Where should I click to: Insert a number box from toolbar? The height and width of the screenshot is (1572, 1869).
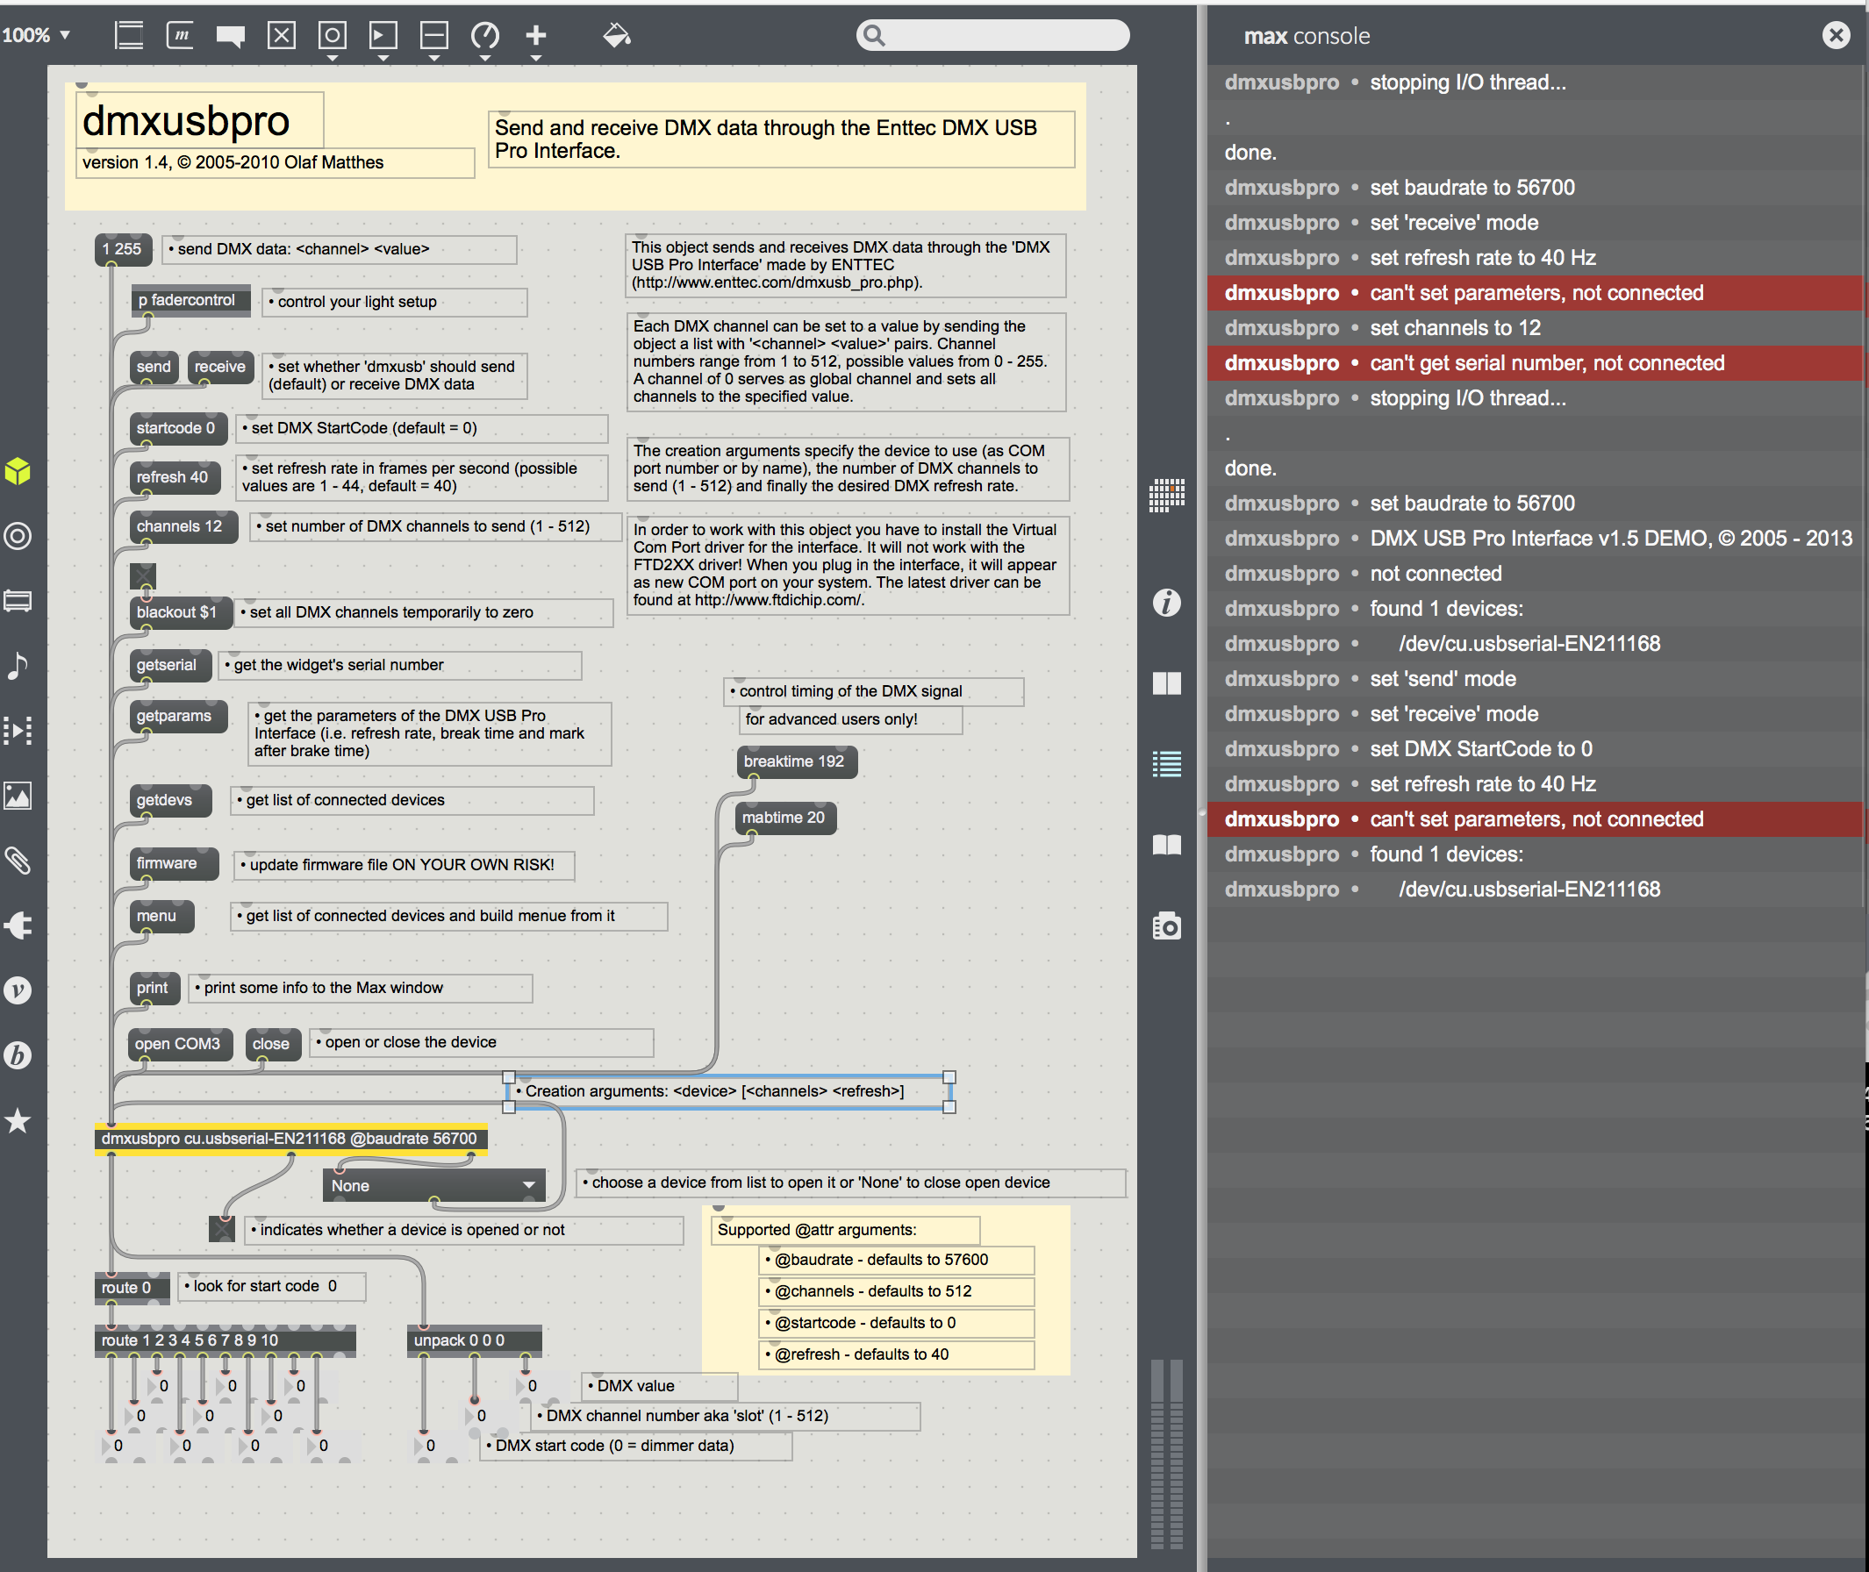click(x=383, y=36)
